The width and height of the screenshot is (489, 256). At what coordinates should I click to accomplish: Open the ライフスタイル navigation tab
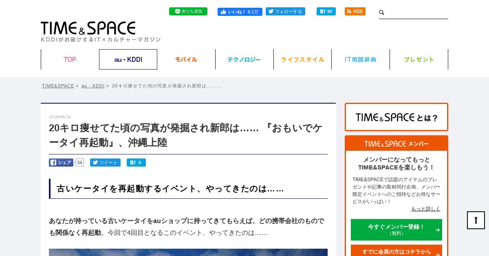(x=302, y=59)
